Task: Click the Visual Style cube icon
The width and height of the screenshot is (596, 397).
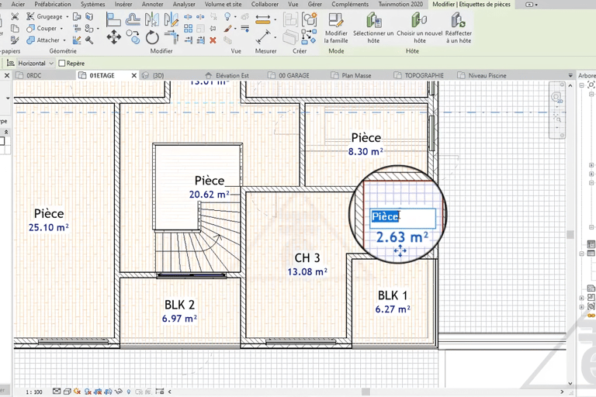Action: click(x=68, y=391)
